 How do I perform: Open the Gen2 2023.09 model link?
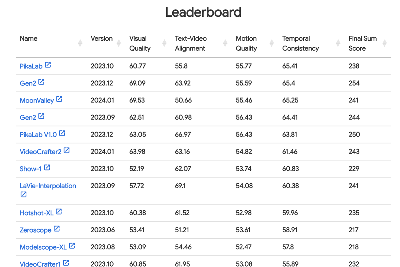coord(28,117)
